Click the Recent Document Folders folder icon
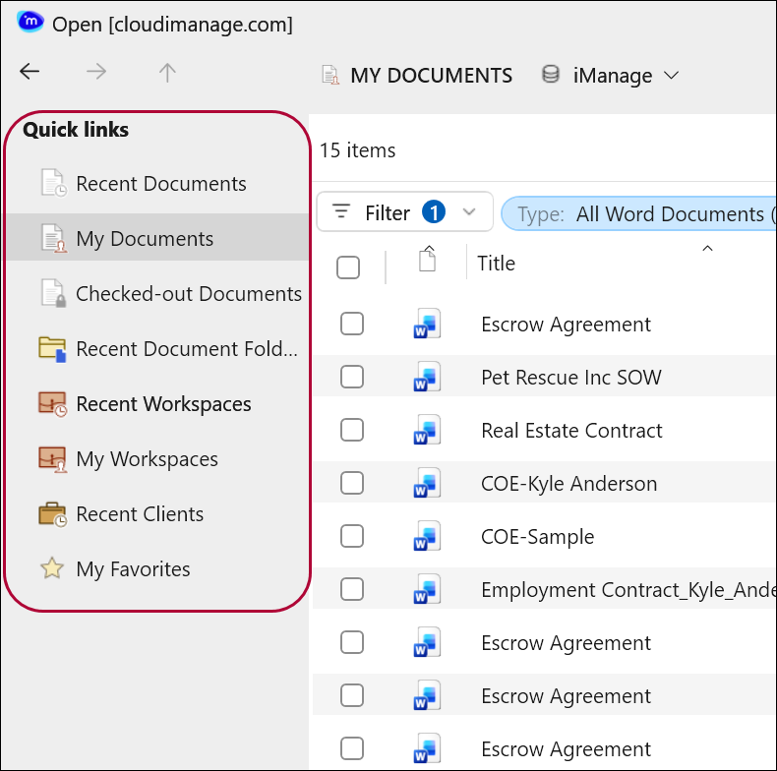 52,349
